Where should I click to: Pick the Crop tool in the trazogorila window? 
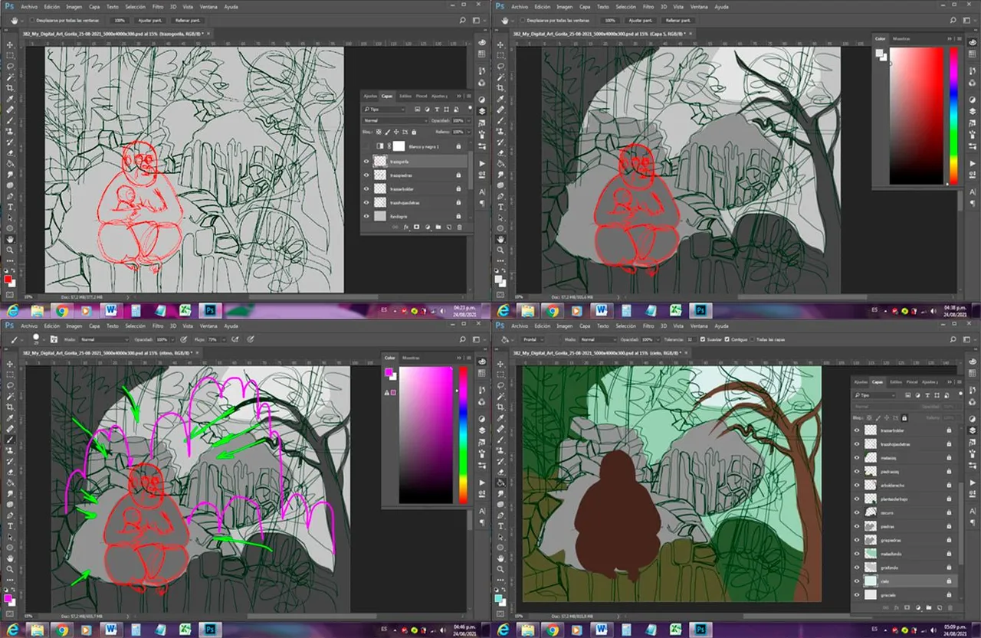(x=10, y=88)
